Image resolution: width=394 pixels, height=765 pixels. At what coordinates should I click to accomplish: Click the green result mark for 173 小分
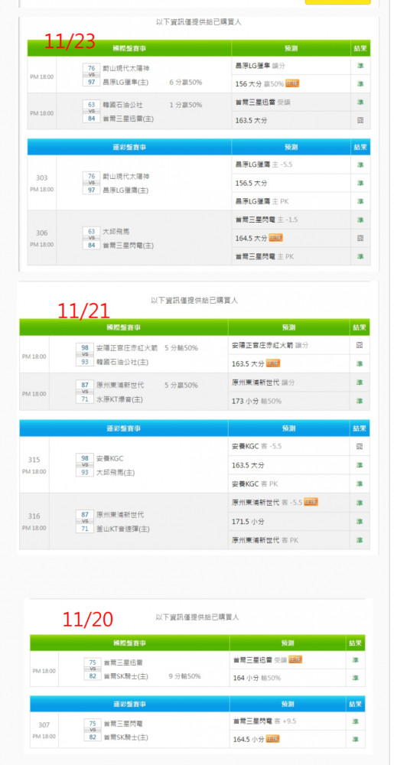(x=360, y=401)
